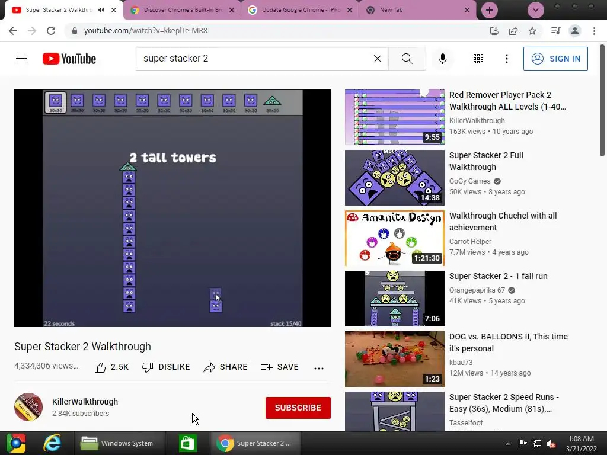607x455 pixels.
Task: Search with your voice microphone
Action: (442, 59)
